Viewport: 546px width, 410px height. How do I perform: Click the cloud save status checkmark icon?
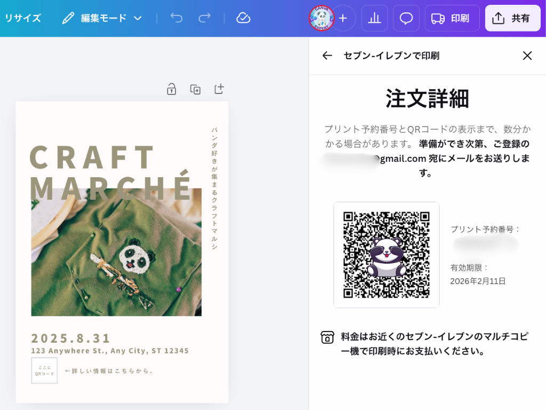243,18
